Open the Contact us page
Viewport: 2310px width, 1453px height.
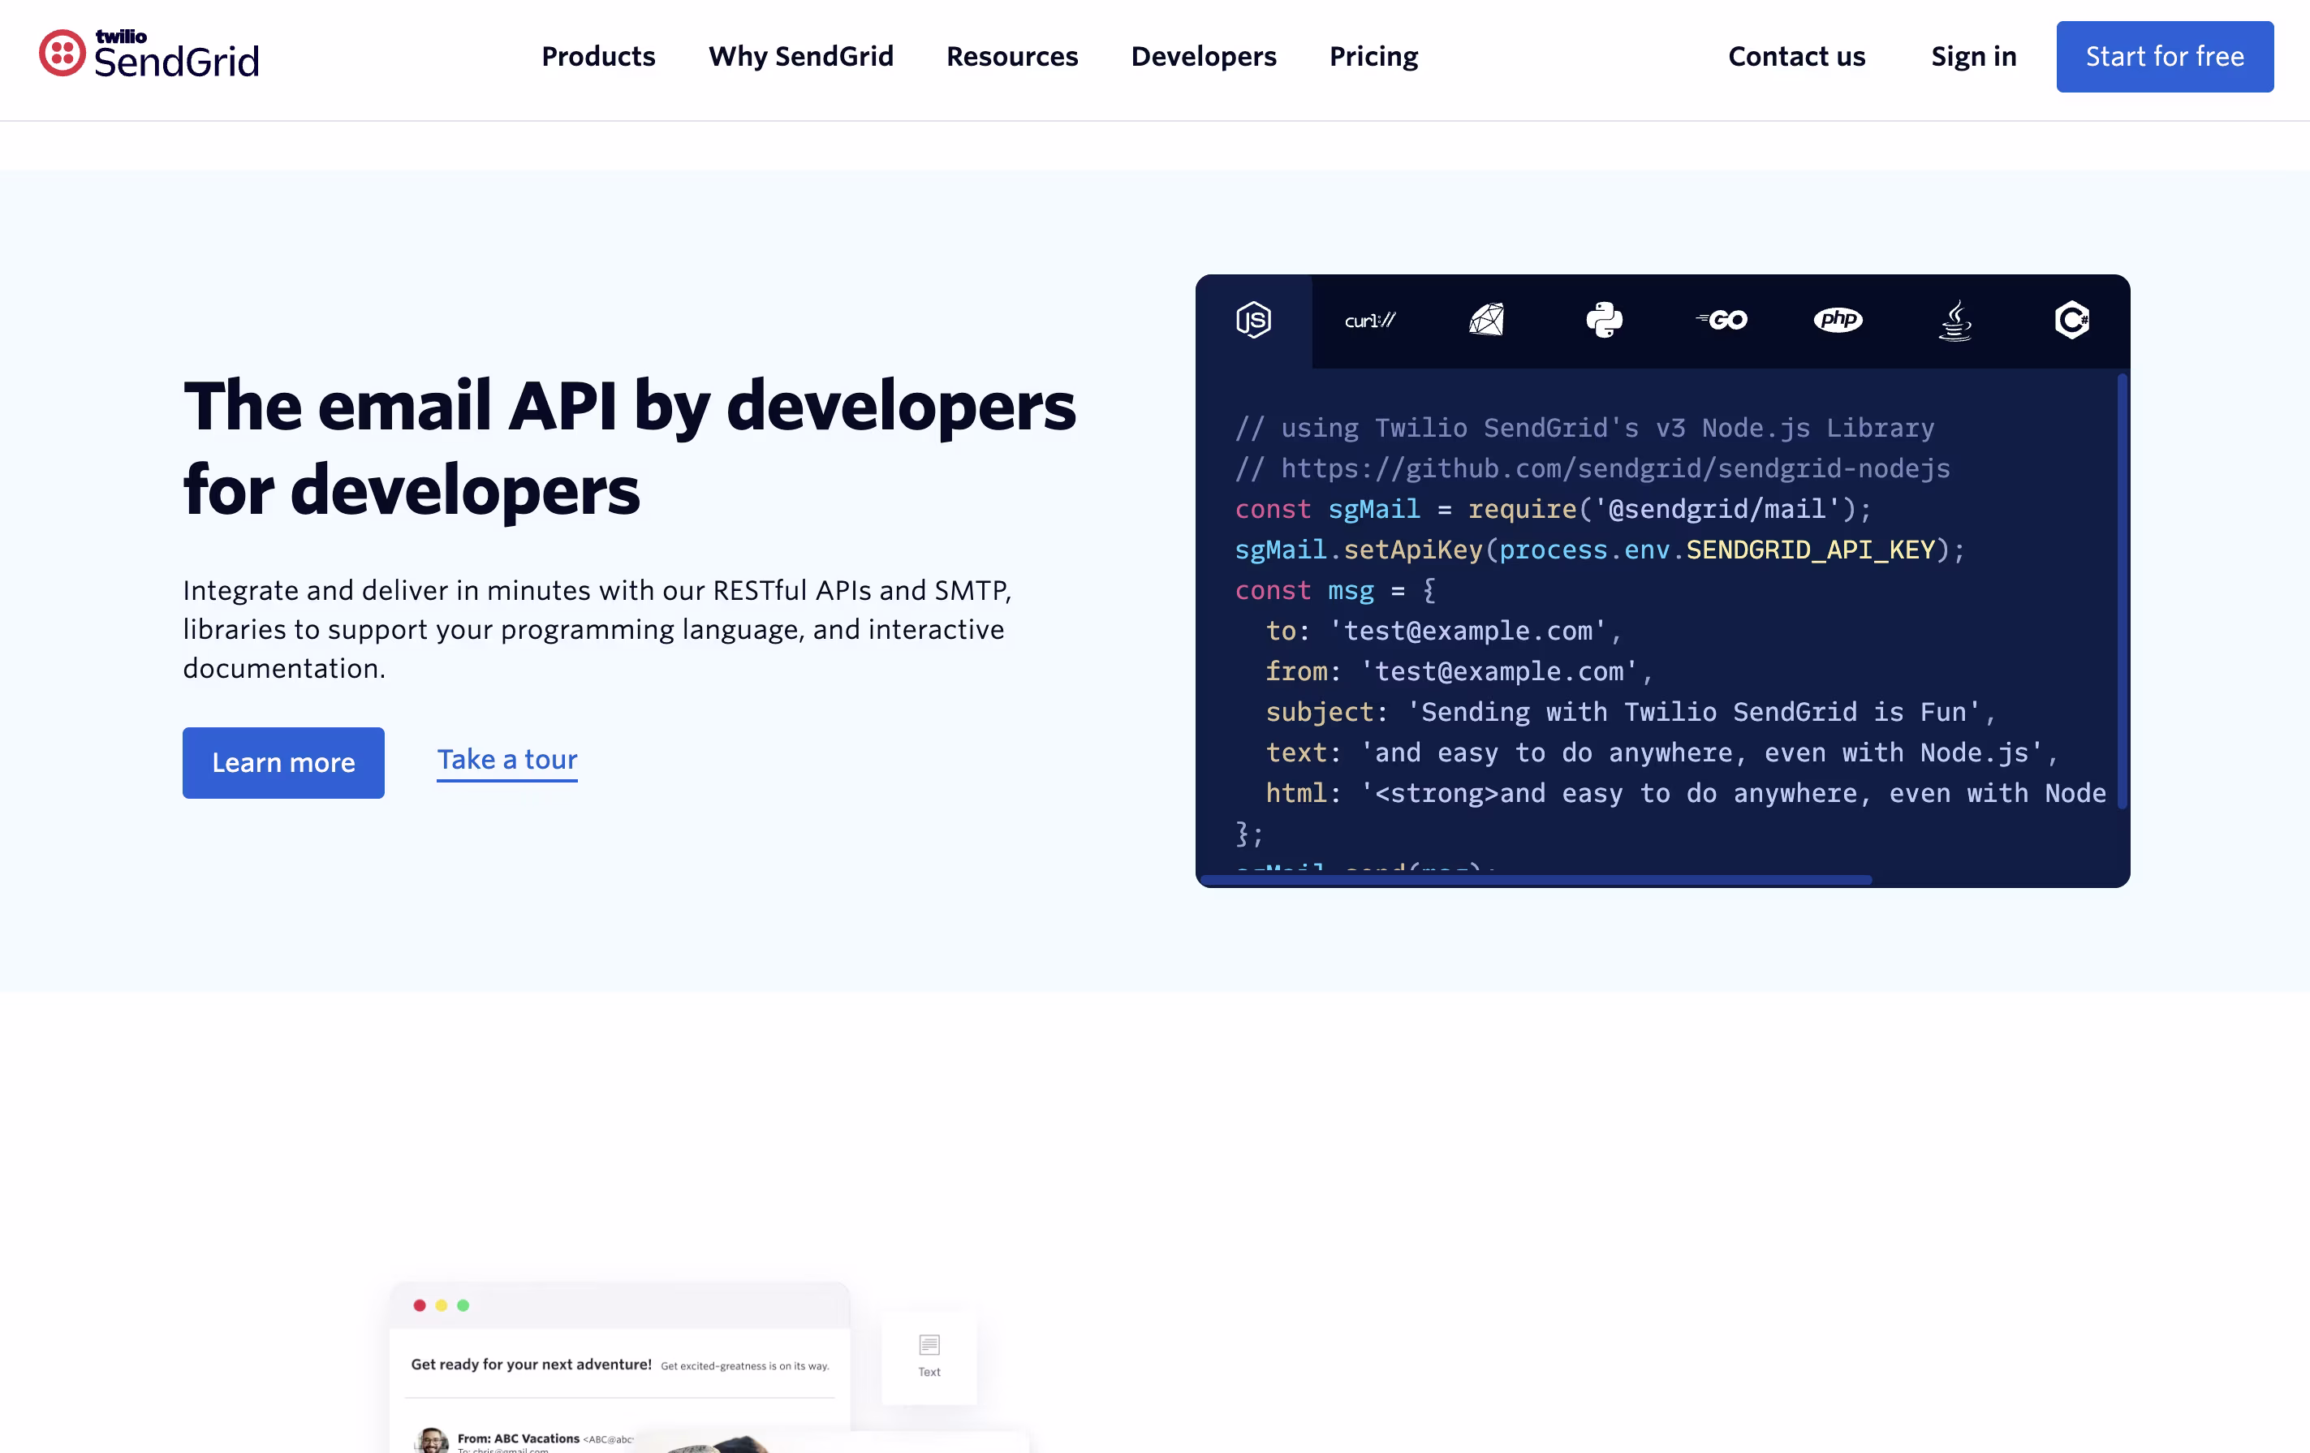[x=1796, y=57]
